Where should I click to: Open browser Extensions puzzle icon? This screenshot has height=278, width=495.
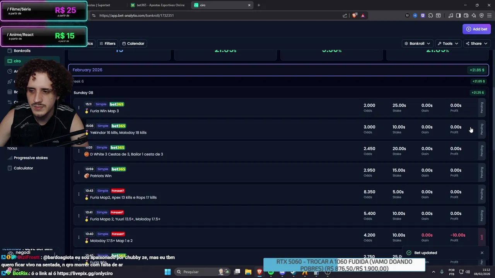tap(430, 15)
